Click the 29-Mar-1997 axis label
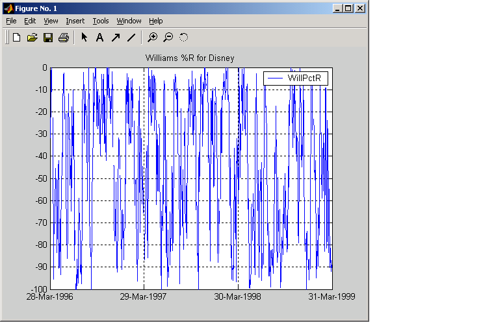Viewport: 481px width, 325px height. coord(143,296)
